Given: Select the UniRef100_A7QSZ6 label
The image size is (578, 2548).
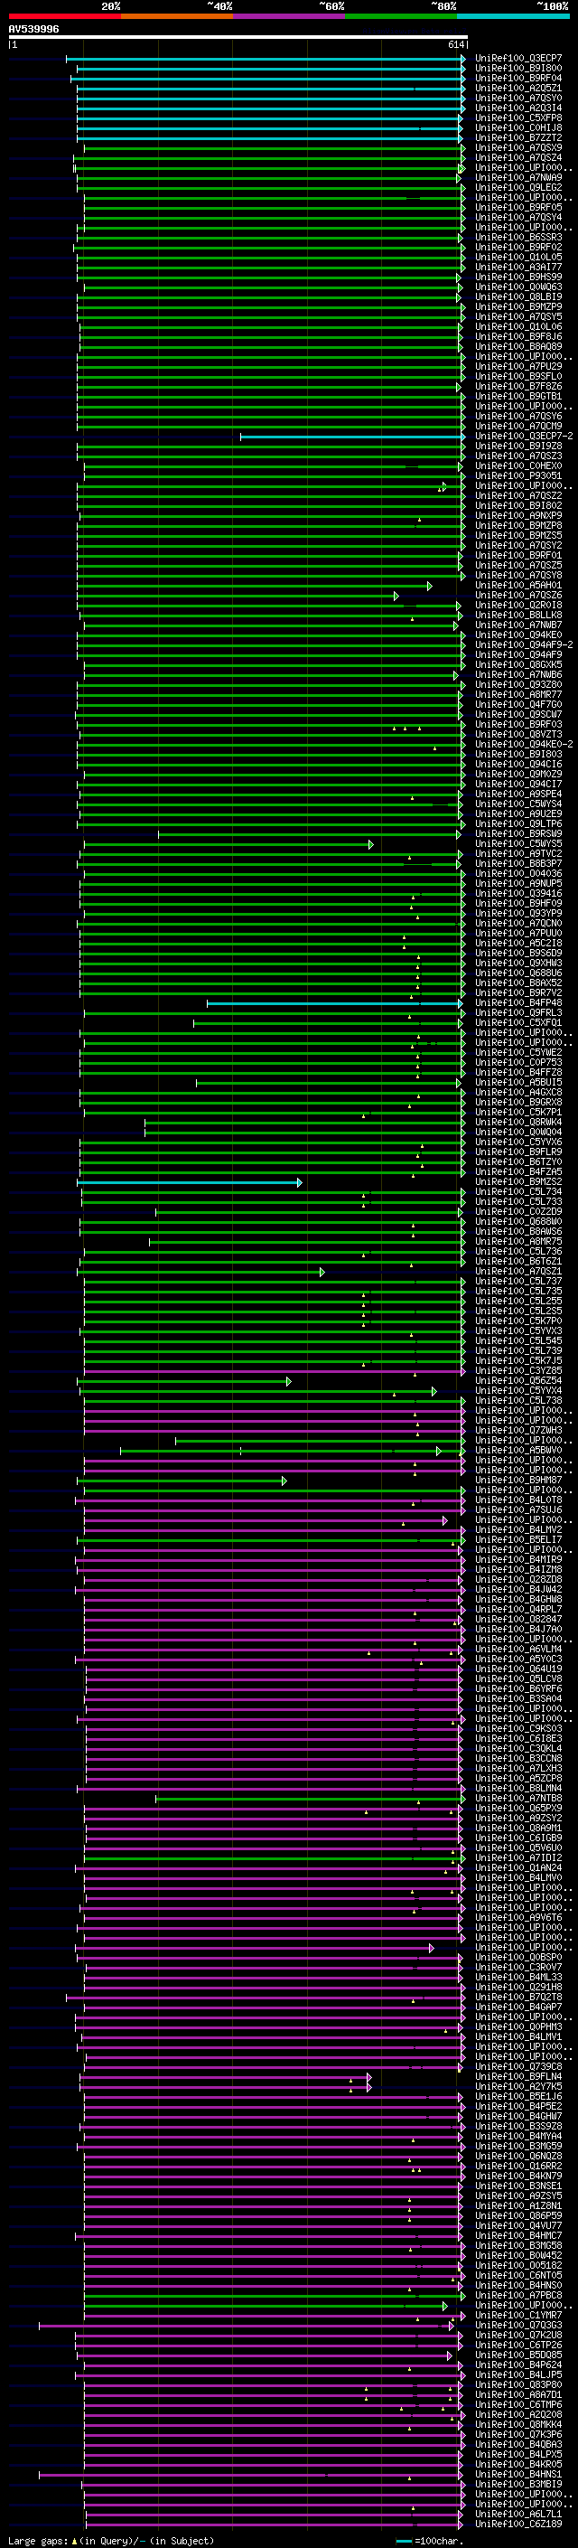Looking at the screenshot, I should click(x=518, y=596).
